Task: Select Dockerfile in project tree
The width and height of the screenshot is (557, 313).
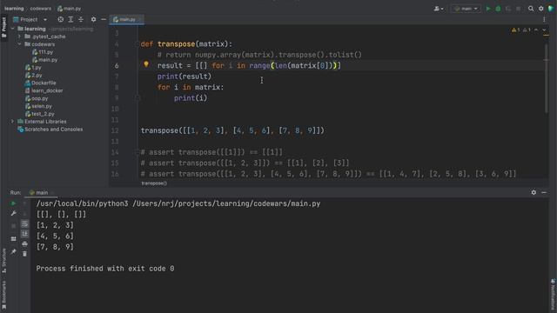Action: point(41,83)
